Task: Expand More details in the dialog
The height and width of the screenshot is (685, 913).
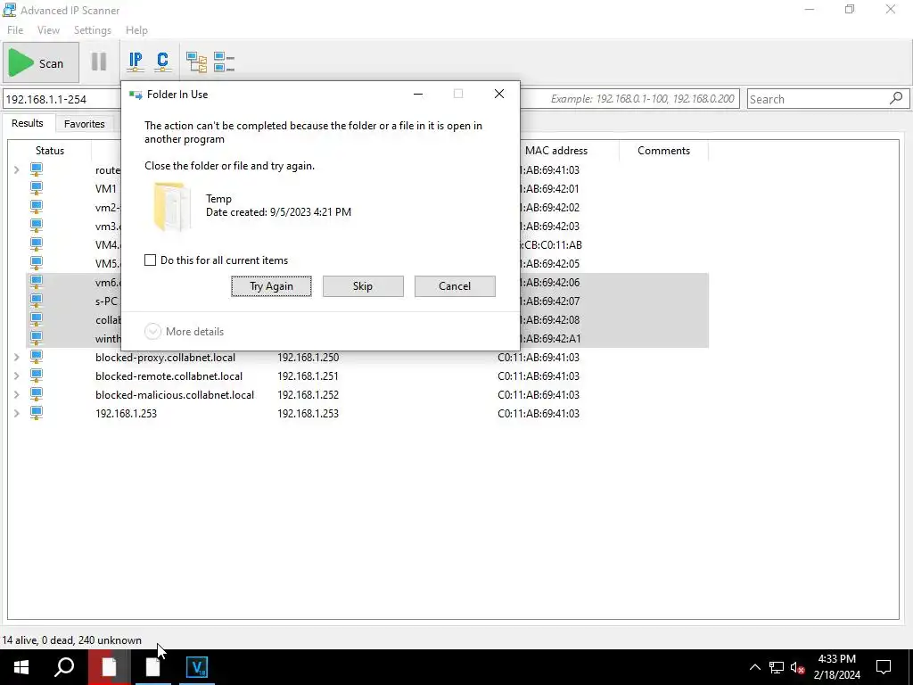Action: 184,331
